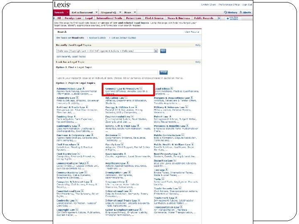Open the Immigration Law topic link

[116, 173]
